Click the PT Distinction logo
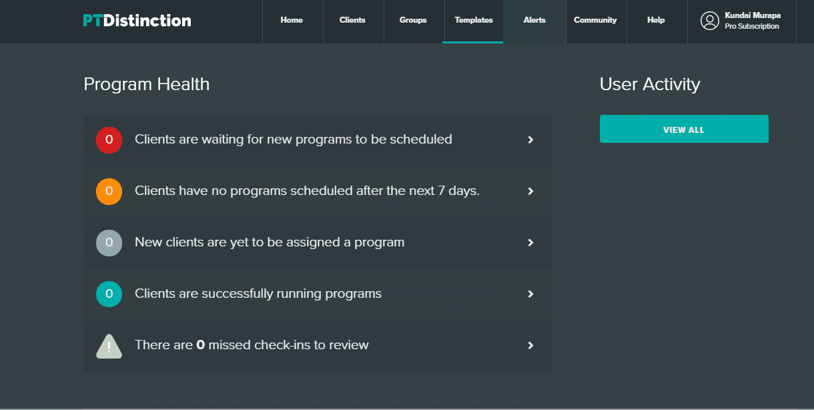814x410 pixels. pos(137,21)
